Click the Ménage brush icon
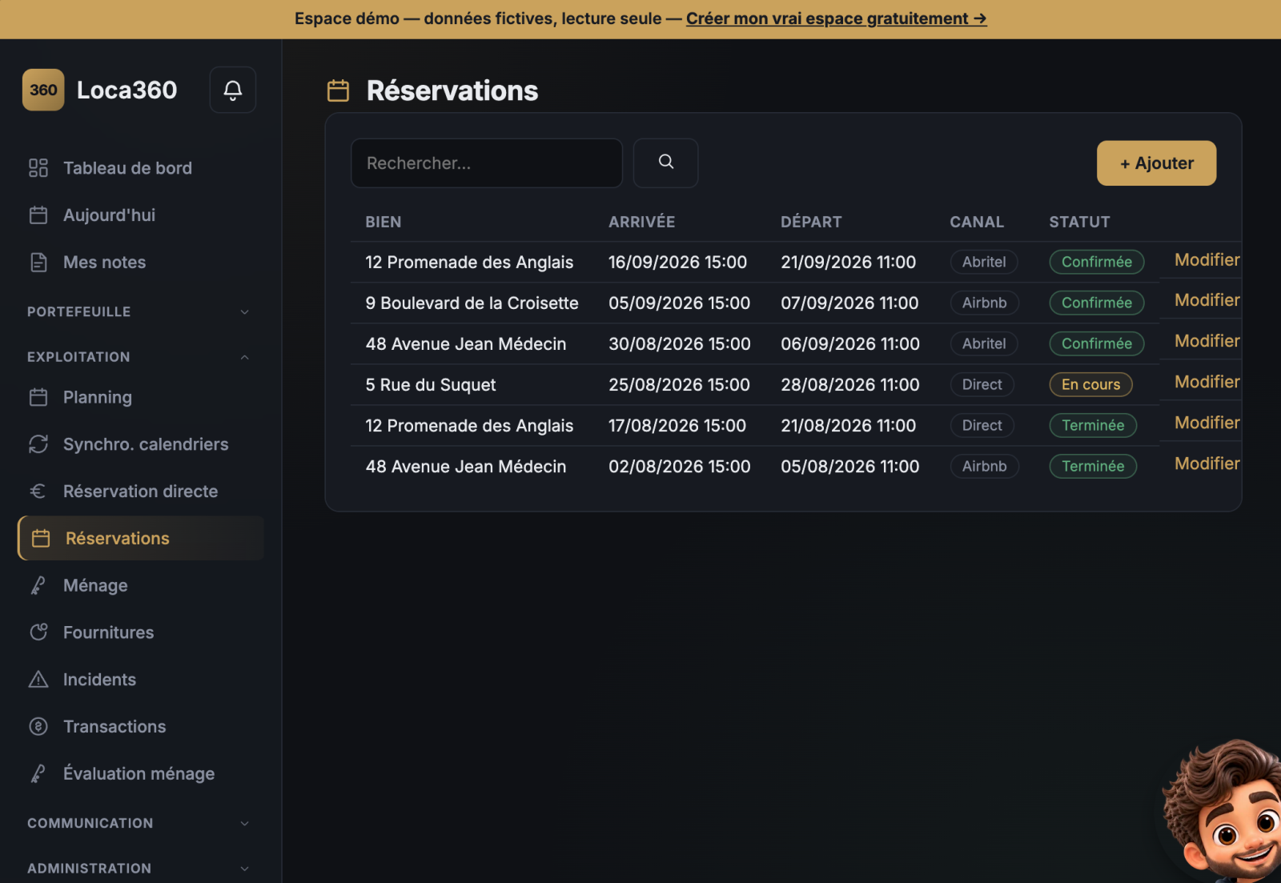The width and height of the screenshot is (1281, 883). point(38,586)
